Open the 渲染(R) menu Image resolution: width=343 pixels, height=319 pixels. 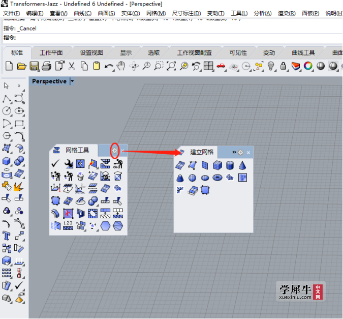287,13
